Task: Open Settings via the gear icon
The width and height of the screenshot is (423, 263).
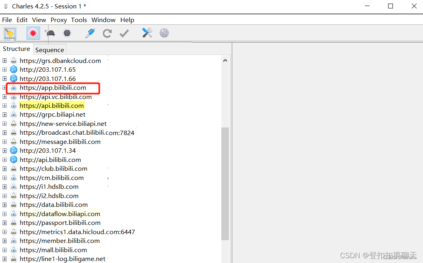Action: tap(164, 33)
